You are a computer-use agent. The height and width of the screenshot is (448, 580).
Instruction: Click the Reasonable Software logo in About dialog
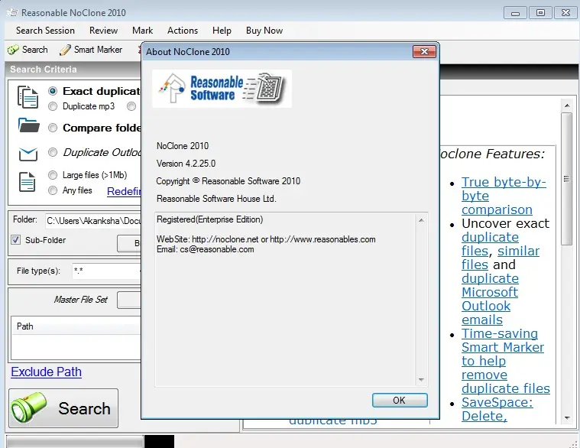tap(222, 89)
